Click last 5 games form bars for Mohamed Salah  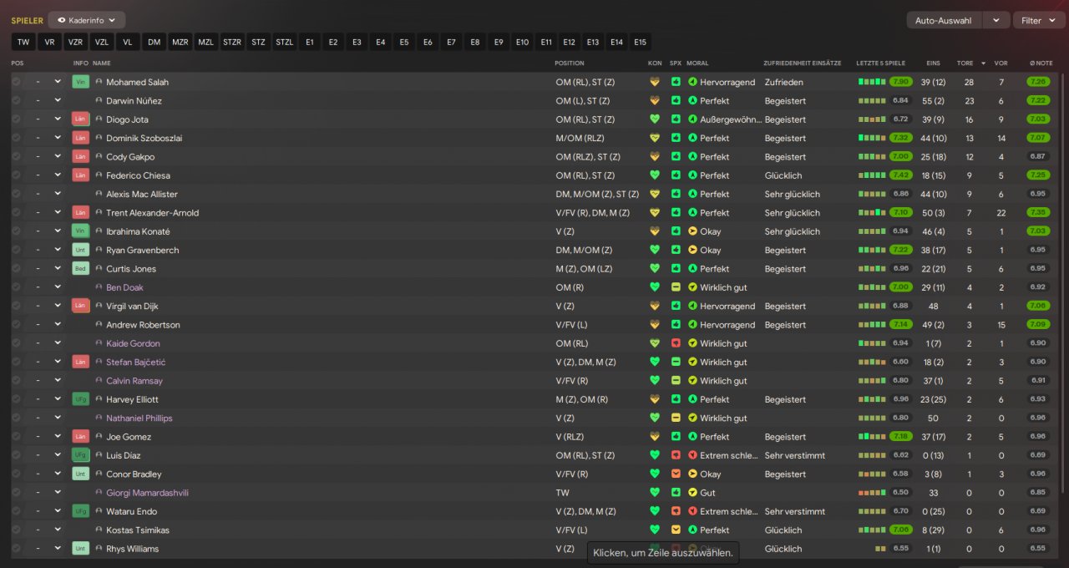click(872, 82)
